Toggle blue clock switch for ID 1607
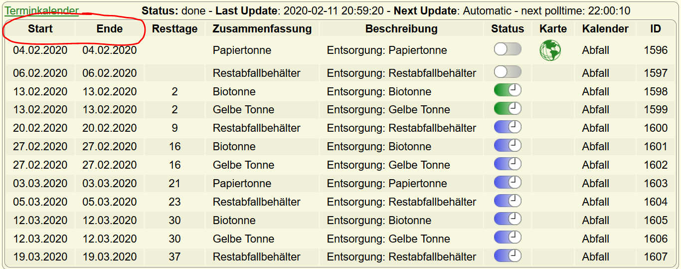The width and height of the screenshot is (681, 269). 508,257
